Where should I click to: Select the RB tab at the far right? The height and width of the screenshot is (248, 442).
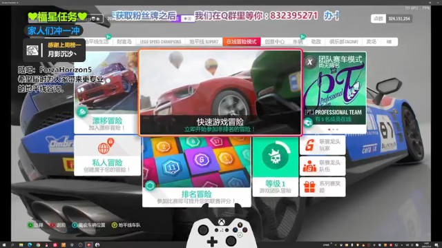[x=390, y=41]
